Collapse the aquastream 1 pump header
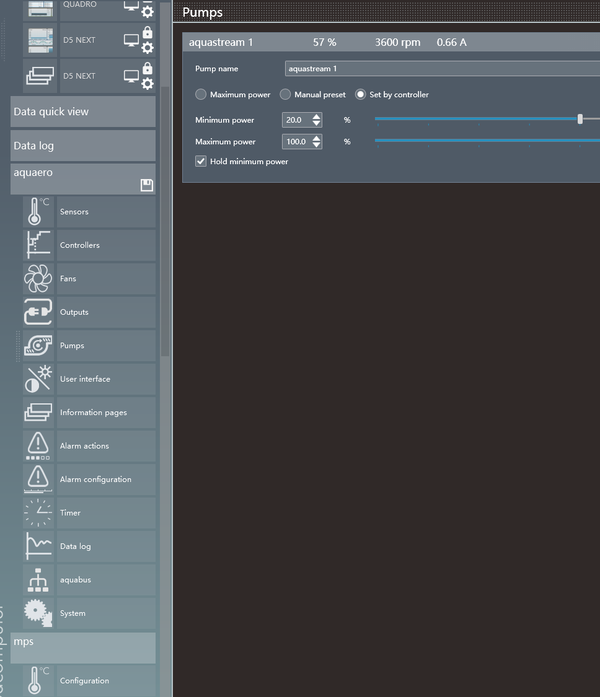600x697 pixels. (x=391, y=42)
